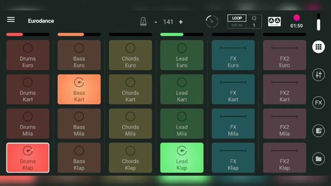Tap the FX2 Klap one-shot pad
The image size is (331, 186).
284,158
